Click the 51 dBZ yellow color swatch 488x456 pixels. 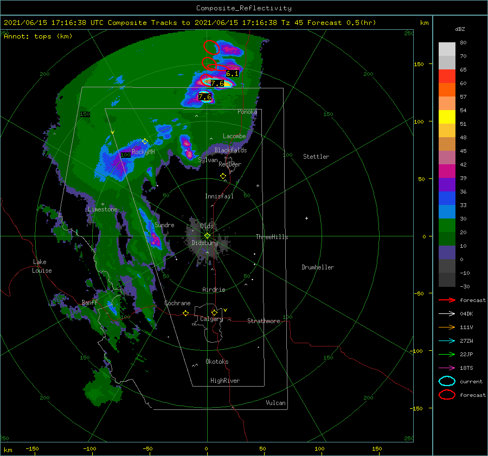pos(447,117)
